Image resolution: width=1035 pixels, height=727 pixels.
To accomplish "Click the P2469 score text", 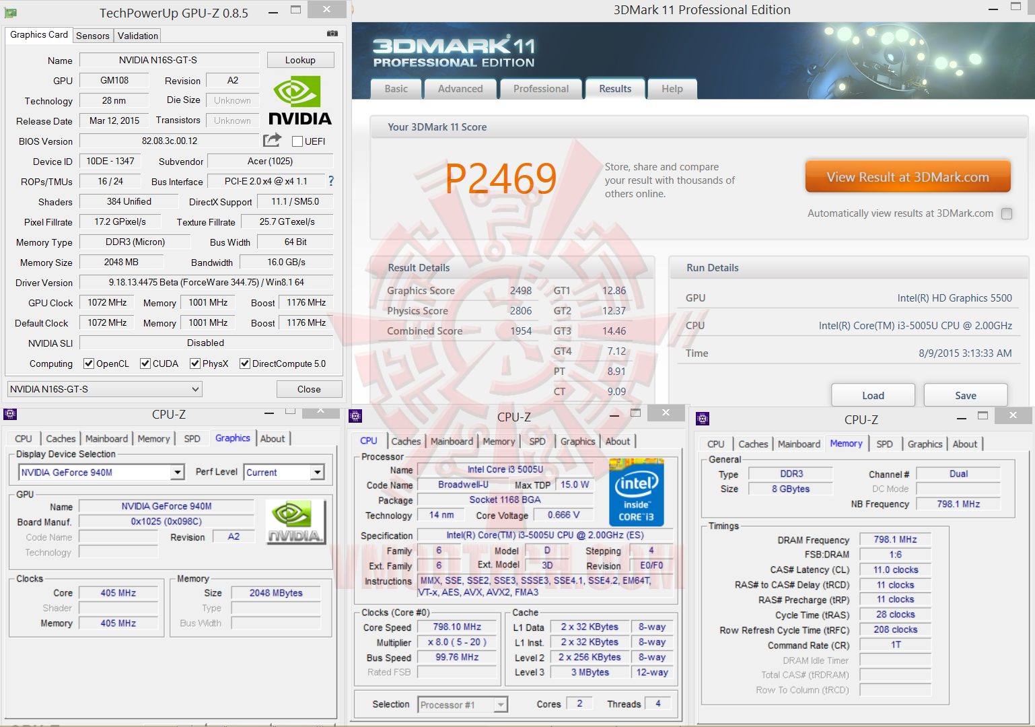I will 501,178.
